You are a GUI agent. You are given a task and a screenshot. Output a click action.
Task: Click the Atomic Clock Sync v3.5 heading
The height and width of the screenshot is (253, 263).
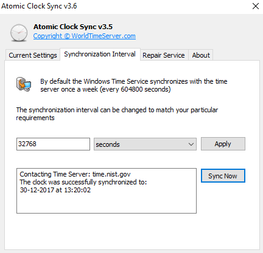[x=73, y=27]
